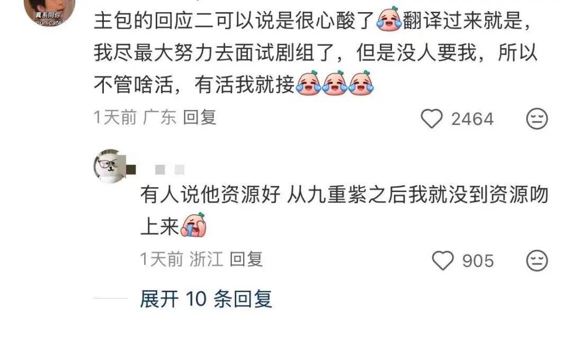This screenshot has width=572, height=349.
Task: Like the reply with 905 likes
Action: tap(442, 260)
